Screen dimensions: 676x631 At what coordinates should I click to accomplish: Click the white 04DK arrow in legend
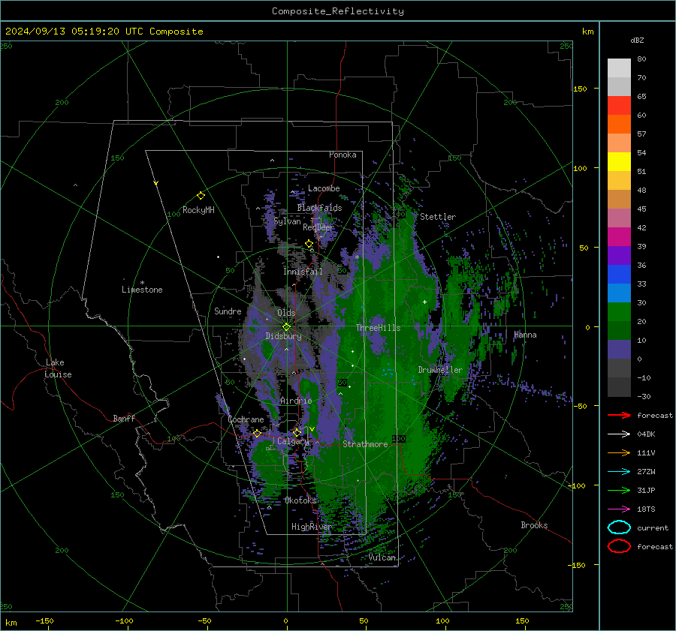pyautogui.click(x=619, y=434)
